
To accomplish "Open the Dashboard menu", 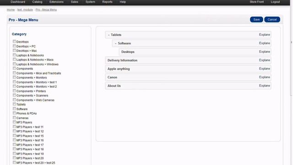I will 18,2.
